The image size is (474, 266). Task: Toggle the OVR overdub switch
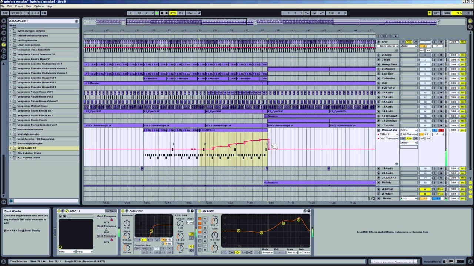click(173, 13)
